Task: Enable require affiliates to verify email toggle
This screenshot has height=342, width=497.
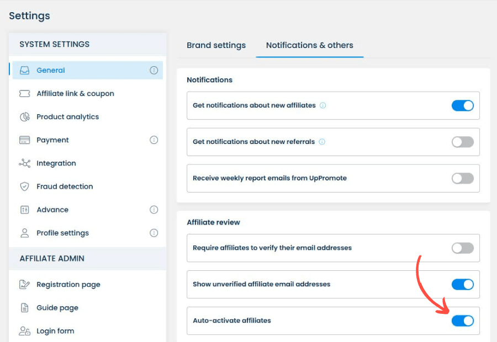Action: (462, 248)
